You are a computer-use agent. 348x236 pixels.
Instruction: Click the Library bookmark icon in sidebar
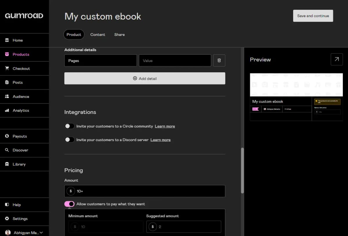(7, 164)
